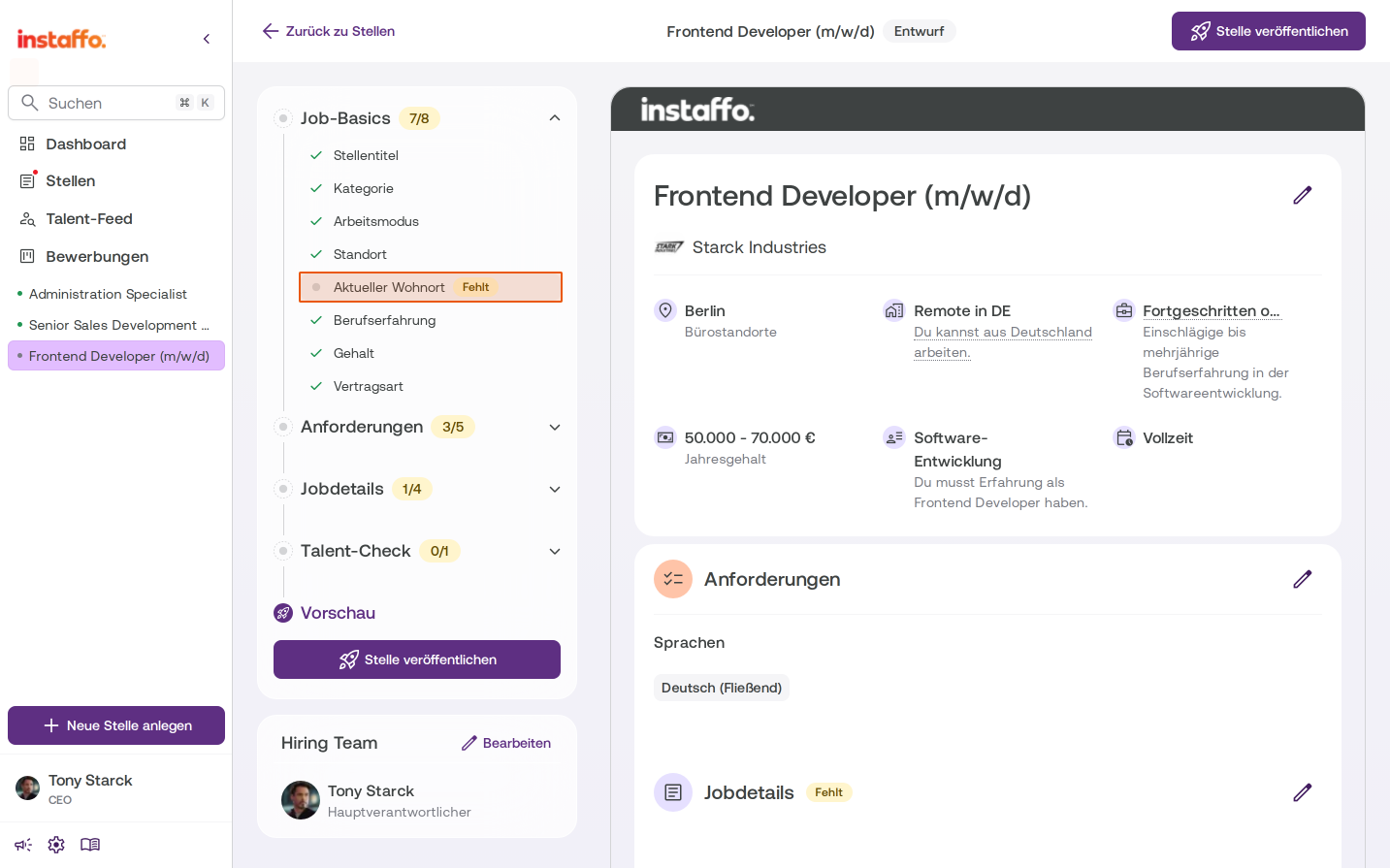Expand the Talent-Check section
This screenshot has width=1390, height=868.
pyautogui.click(x=555, y=551)
